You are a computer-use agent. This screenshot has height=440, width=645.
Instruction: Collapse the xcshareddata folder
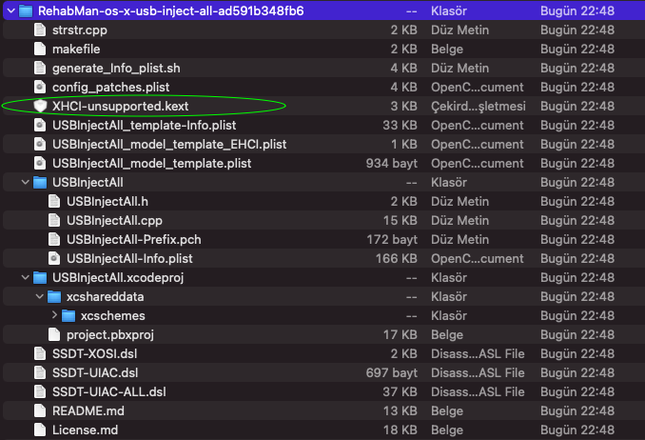[39, 296]
